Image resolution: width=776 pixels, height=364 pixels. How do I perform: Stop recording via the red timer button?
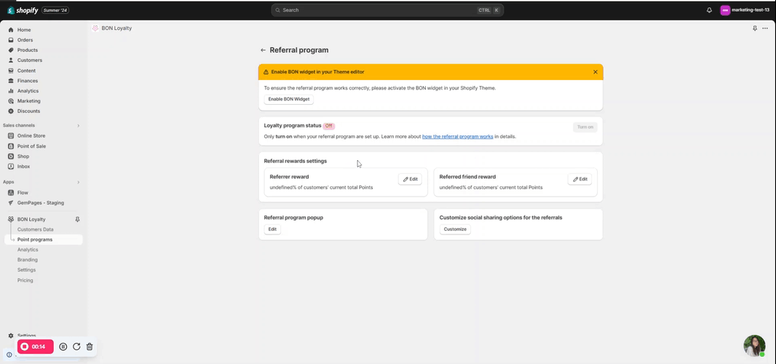tap(35, 347)
